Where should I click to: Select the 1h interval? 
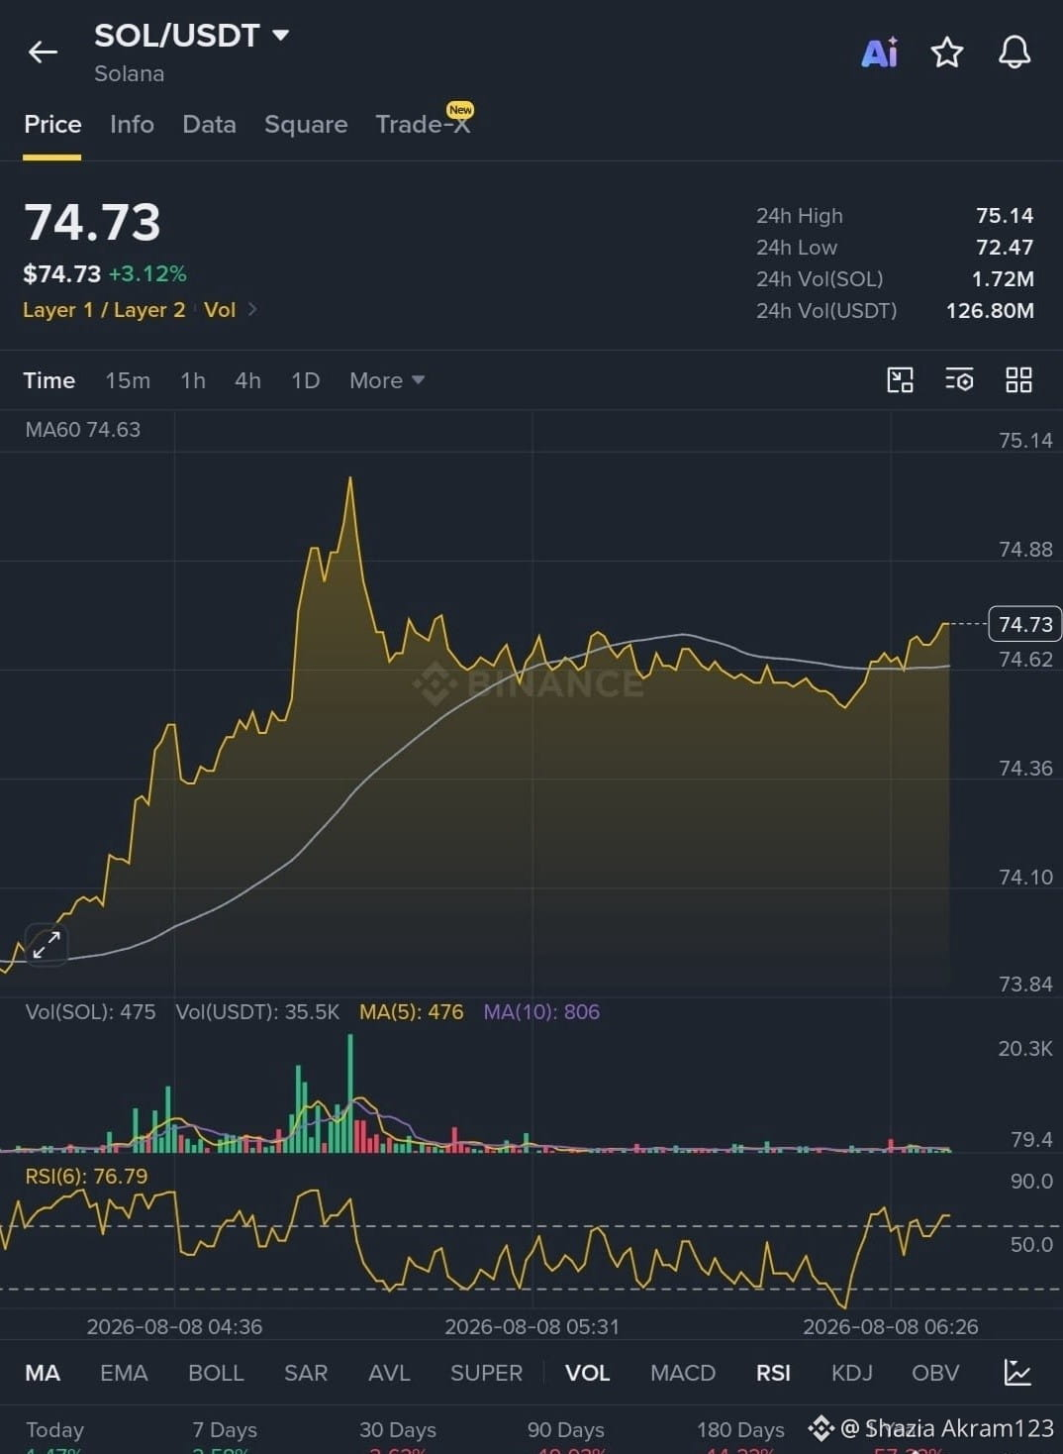pyautogui.click(x=193, y=380)
